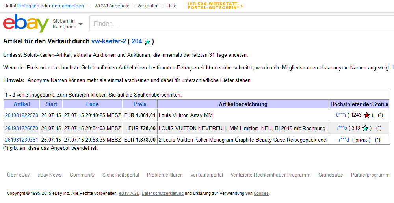
Task: Click LOUIS VUITTON NEVERFULL MM title
Action: pos(243,128)
